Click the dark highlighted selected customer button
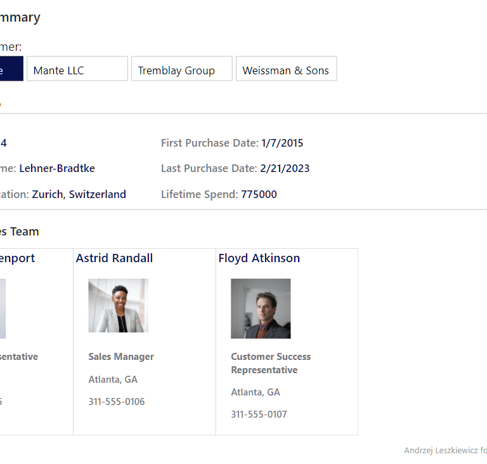 pos(11,69)
